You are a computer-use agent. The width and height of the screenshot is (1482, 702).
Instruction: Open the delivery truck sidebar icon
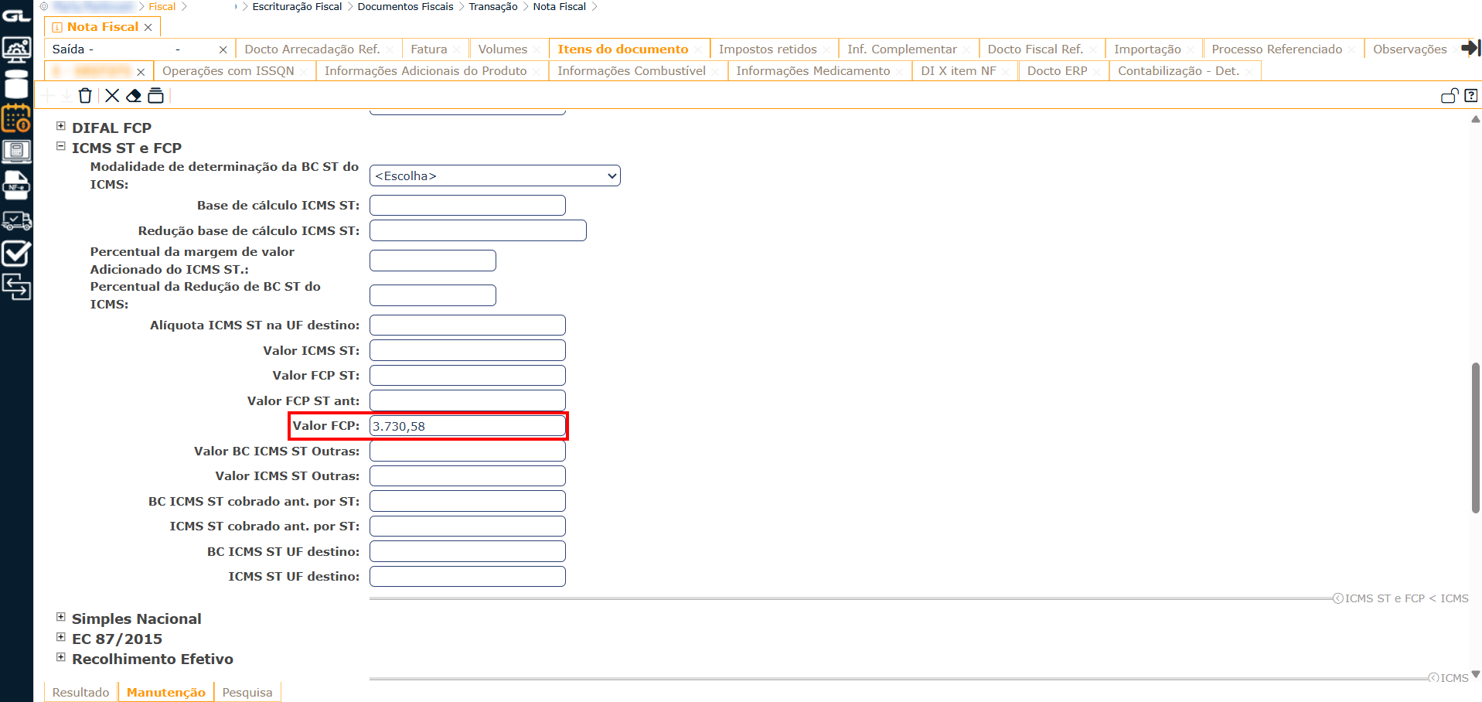(x=16, y=222)
